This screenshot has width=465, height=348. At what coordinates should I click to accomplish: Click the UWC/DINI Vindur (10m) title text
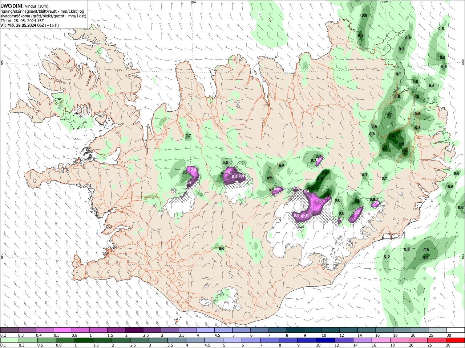tap(25, 6)
